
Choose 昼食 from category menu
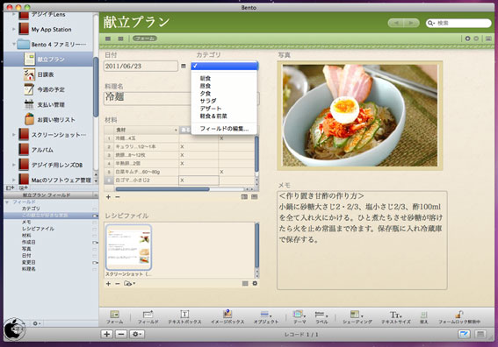[224, 86]
